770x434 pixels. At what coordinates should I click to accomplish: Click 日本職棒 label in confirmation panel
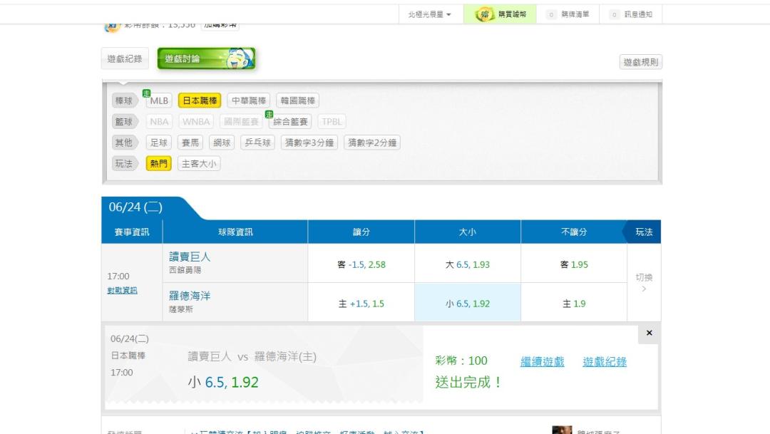pyautogui.click(x=128, y=356)
